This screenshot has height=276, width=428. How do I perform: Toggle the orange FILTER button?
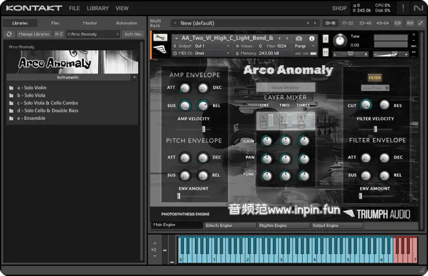375,78
